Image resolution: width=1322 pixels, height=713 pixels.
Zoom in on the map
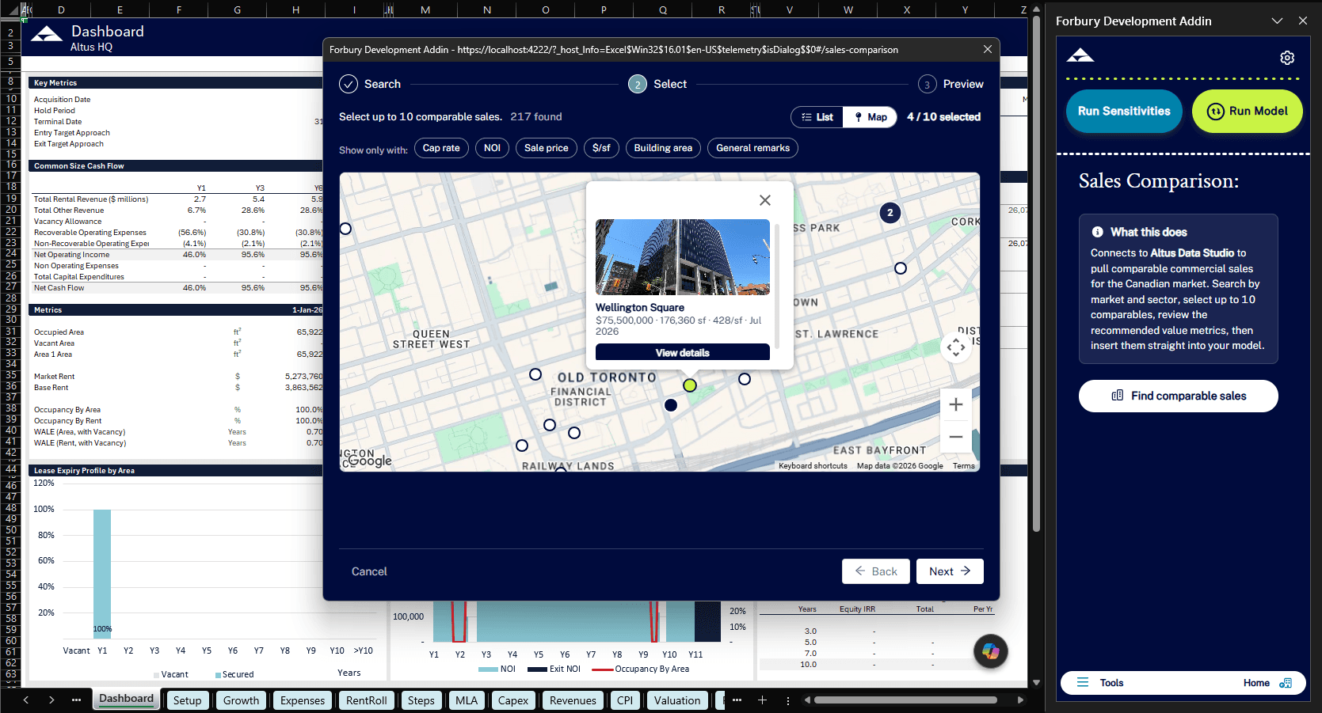[x=956, y=404]
